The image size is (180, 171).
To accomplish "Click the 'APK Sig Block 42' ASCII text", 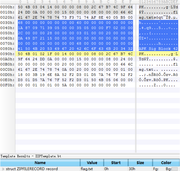I will click(159, 49).
